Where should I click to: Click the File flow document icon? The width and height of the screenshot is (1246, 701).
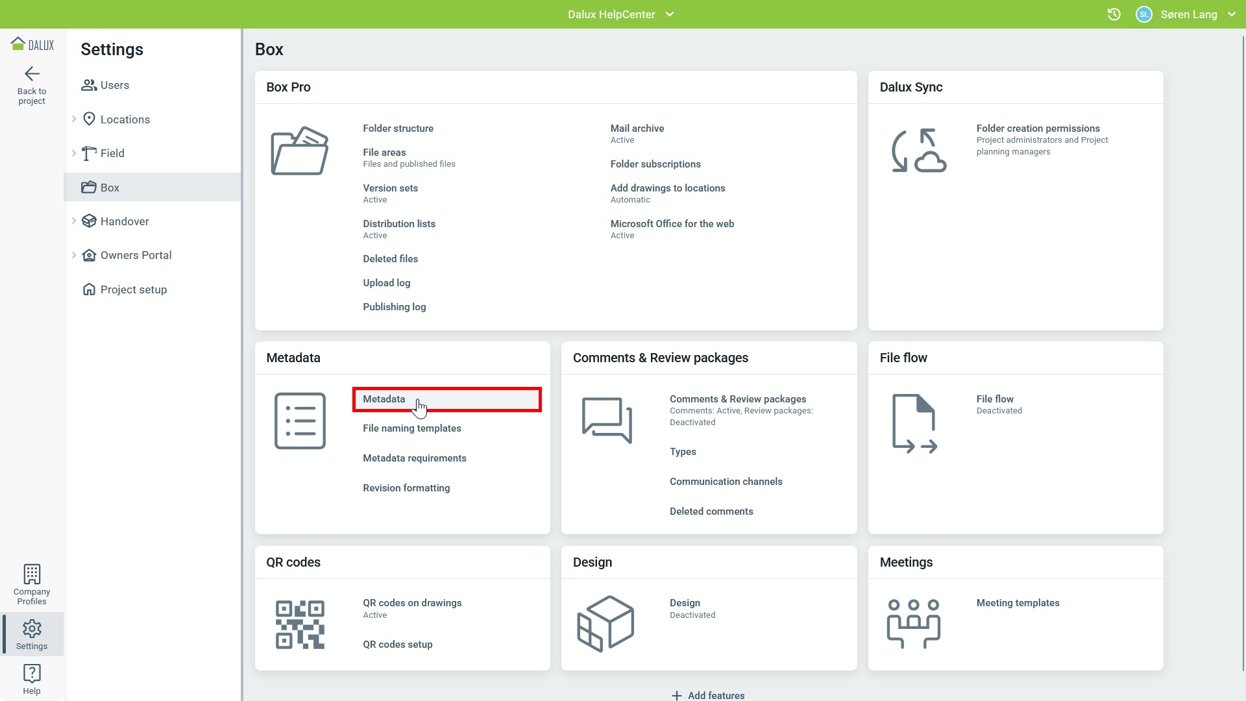[x=914, y=423]
